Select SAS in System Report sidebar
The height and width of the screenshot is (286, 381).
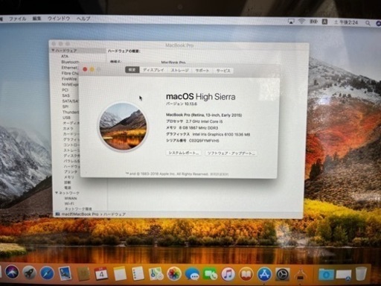click(x=65, y=95)
